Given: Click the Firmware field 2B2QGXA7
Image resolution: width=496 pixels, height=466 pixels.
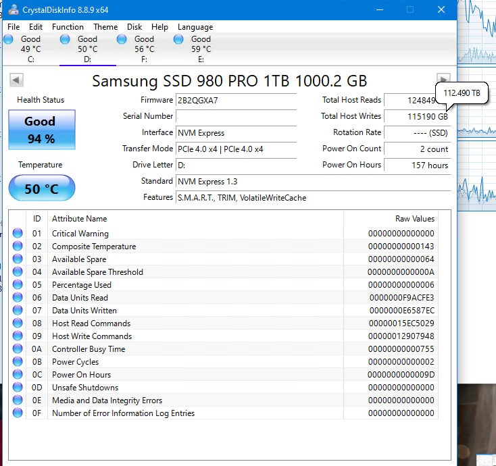Looking at the screenshot, I should click(236, 101).
